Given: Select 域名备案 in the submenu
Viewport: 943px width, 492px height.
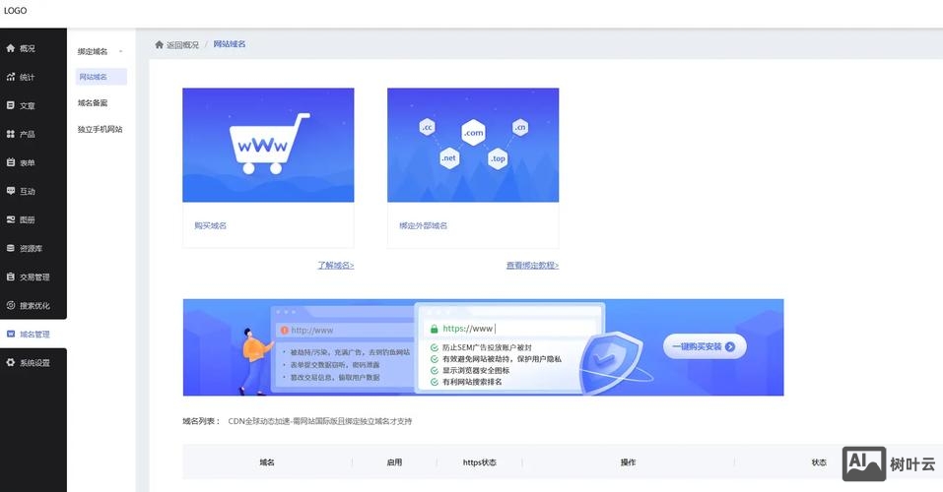Looking at the screenshot, I should pos(93,102).
